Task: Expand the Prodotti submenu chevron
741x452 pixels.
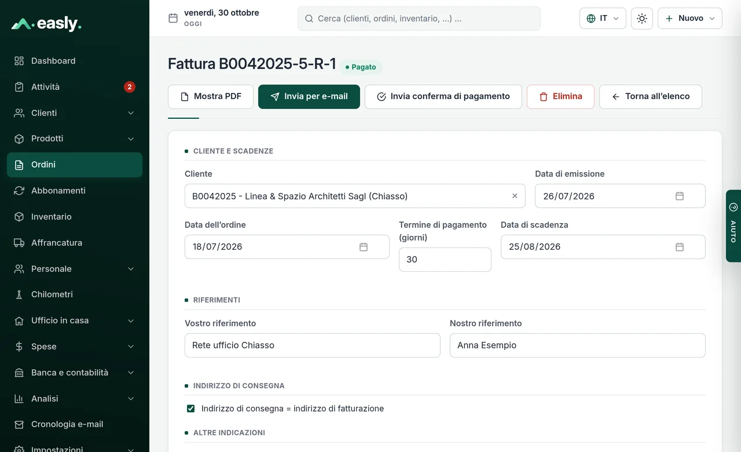Action: pos(131,139)
